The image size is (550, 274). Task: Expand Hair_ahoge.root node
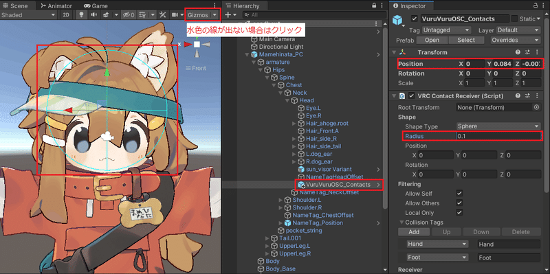pos(294,124)
